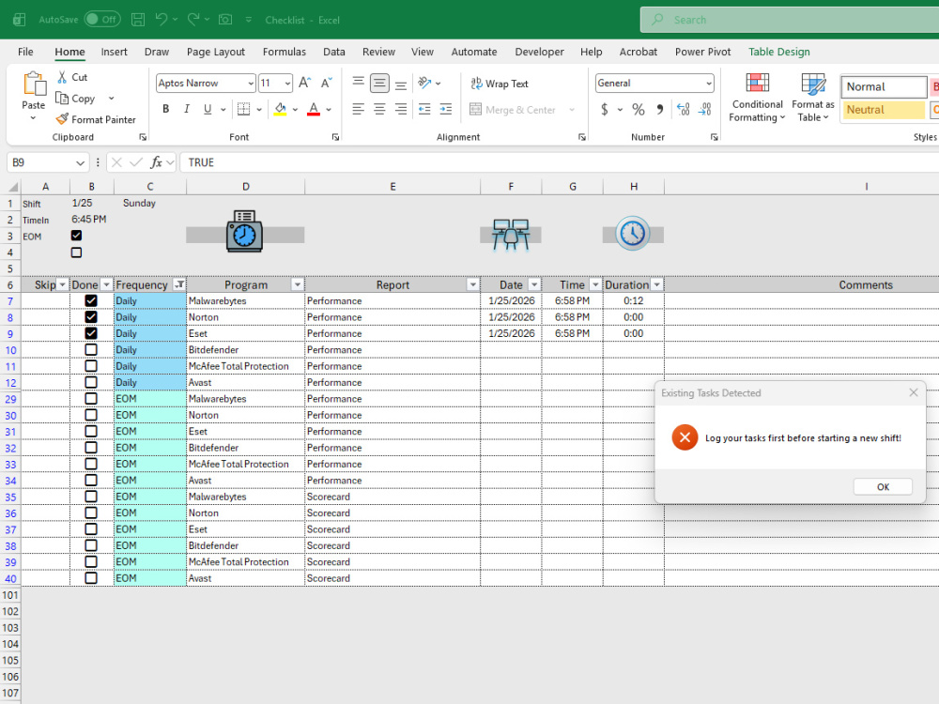Check the Done box for Bitdefender Daily
Screen dimensions: 939x704
[91, 349]
